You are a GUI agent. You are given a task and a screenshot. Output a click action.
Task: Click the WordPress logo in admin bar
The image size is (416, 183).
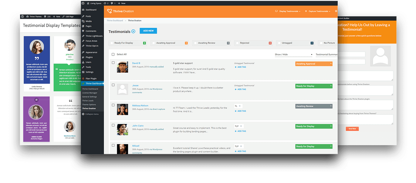[x=83, y=3]
